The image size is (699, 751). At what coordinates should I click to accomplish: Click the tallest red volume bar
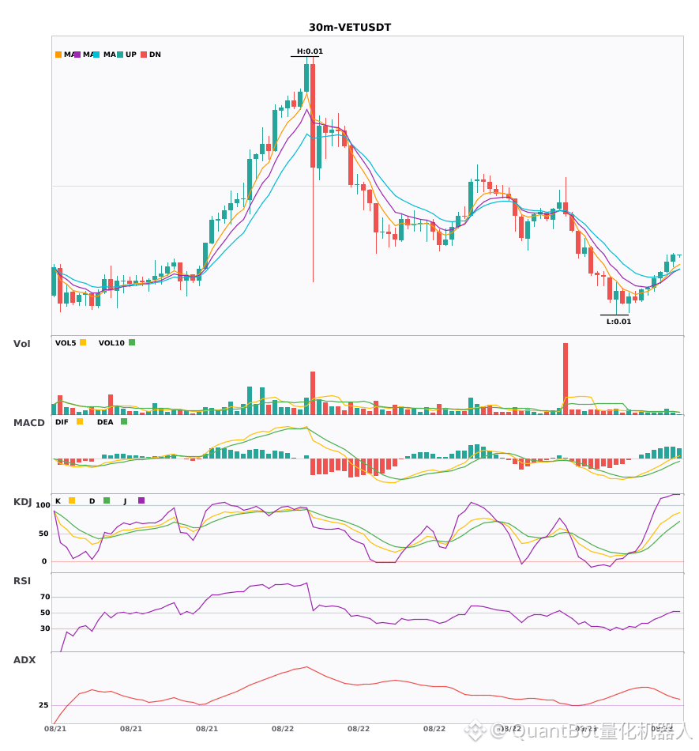click(566, 379)
